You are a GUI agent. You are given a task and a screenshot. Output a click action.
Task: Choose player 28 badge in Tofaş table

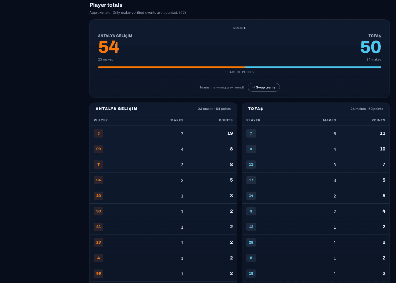[251, 242]
